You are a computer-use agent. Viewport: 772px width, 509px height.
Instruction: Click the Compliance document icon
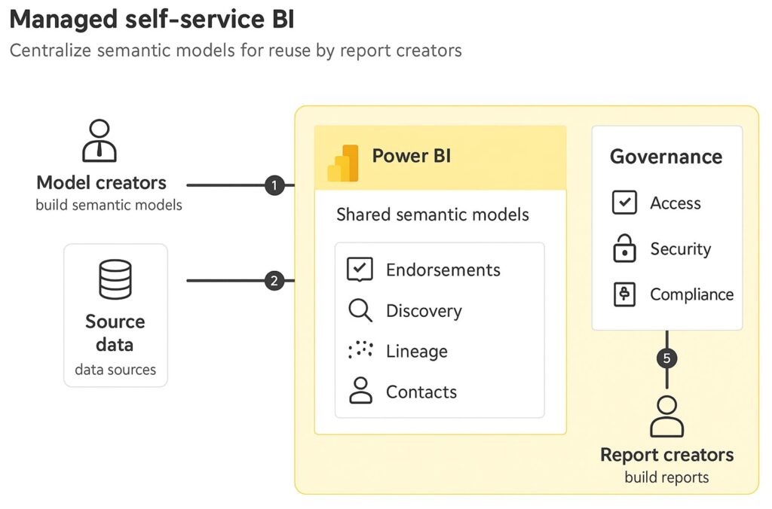tap(624, 294)
